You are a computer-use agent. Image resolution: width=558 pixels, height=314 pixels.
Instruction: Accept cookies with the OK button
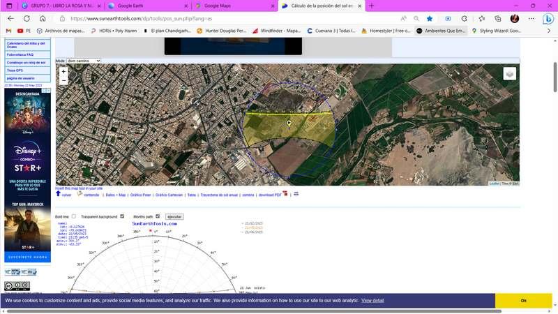524,301
